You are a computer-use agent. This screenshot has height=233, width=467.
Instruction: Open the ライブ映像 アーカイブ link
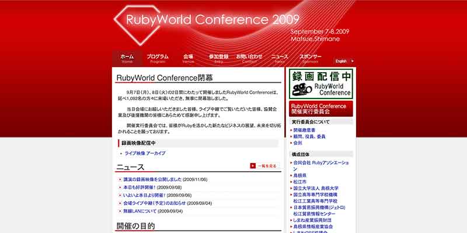[x=145, y=153]
